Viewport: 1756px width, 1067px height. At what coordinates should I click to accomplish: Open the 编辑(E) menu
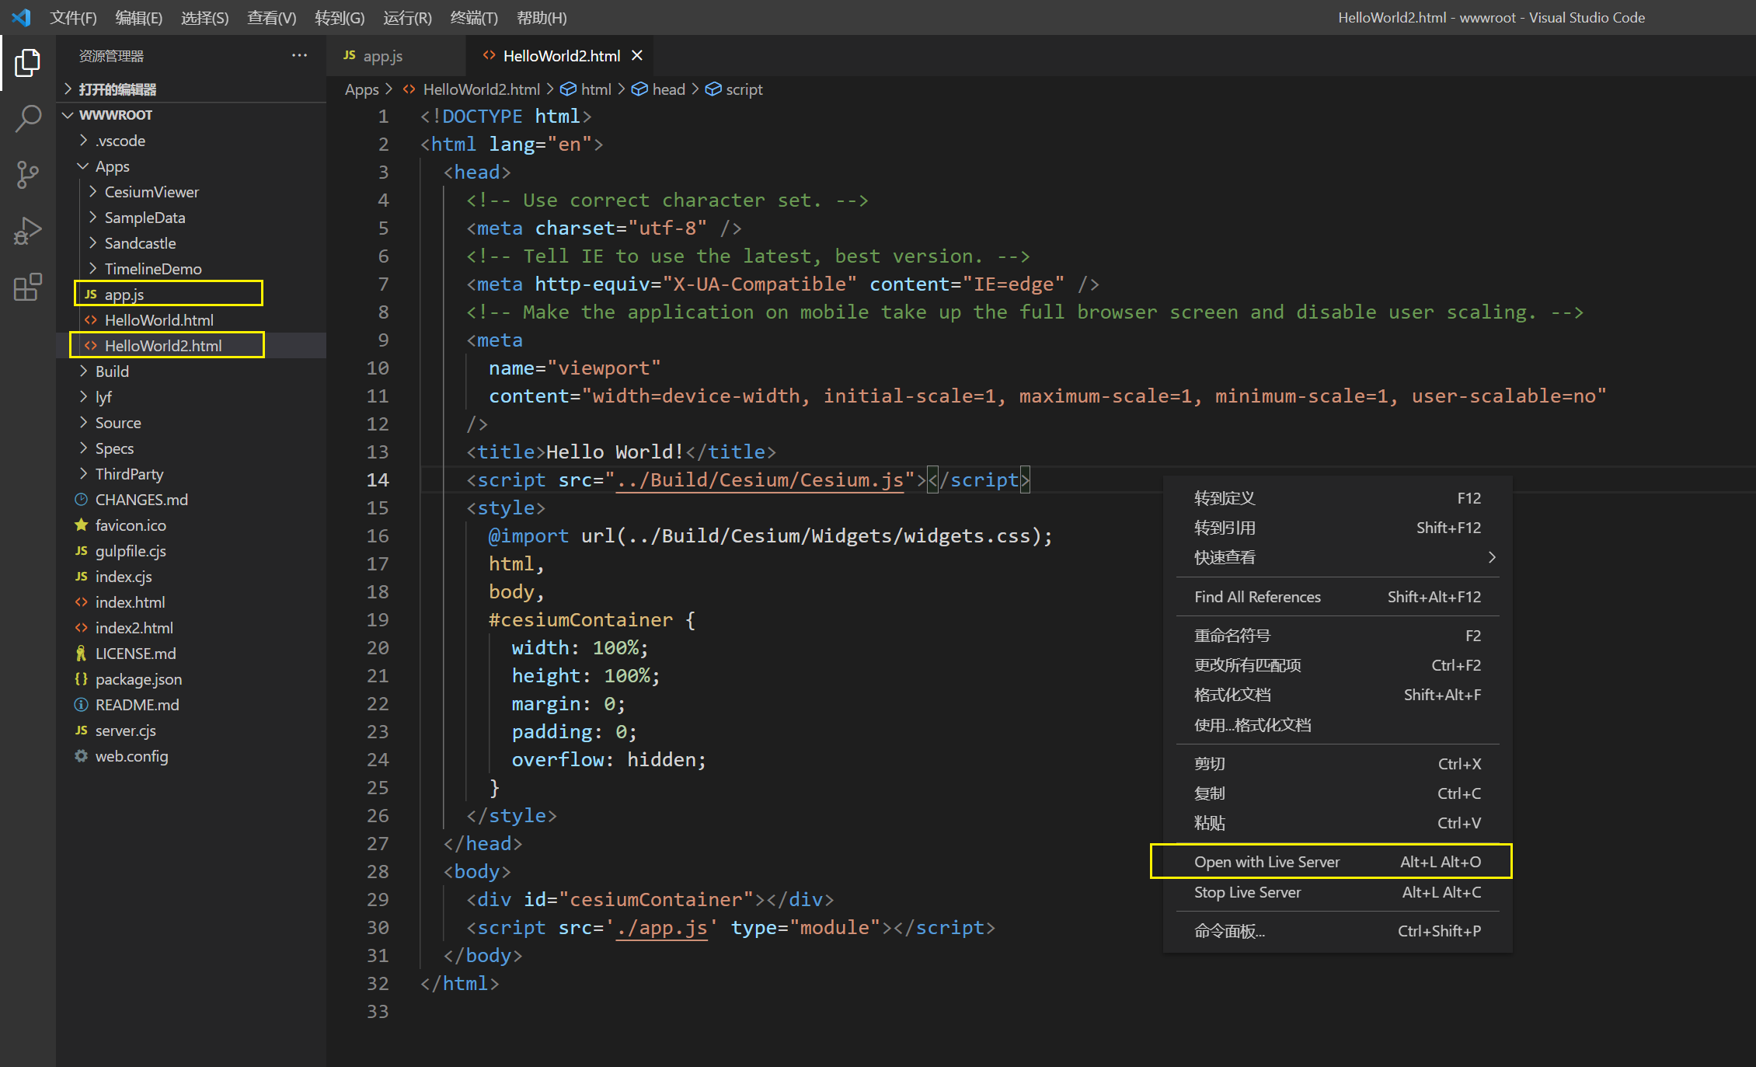coord(139,17)
